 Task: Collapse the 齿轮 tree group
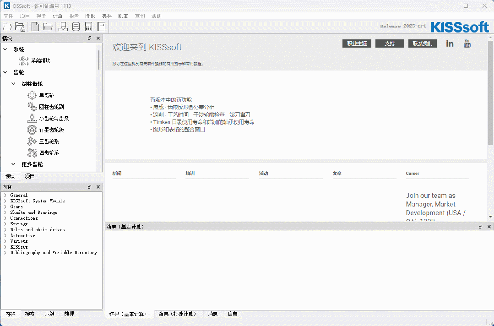pyautogui.click(x=5, y=72)
